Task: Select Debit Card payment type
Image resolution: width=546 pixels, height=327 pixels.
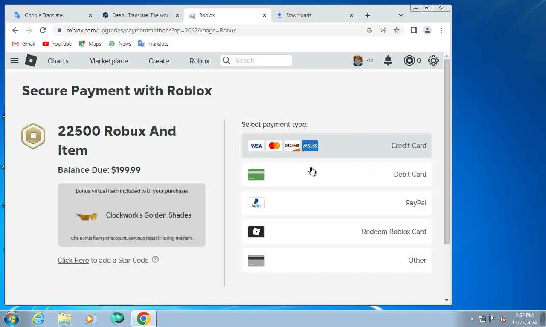Action: [337, 174]
